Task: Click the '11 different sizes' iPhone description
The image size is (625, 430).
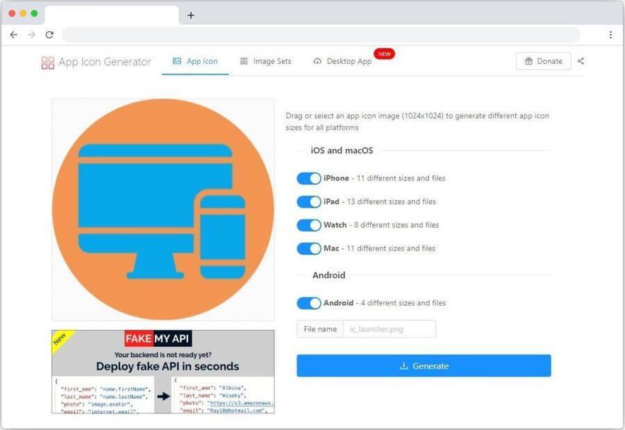Action: [x=401, y=178]
